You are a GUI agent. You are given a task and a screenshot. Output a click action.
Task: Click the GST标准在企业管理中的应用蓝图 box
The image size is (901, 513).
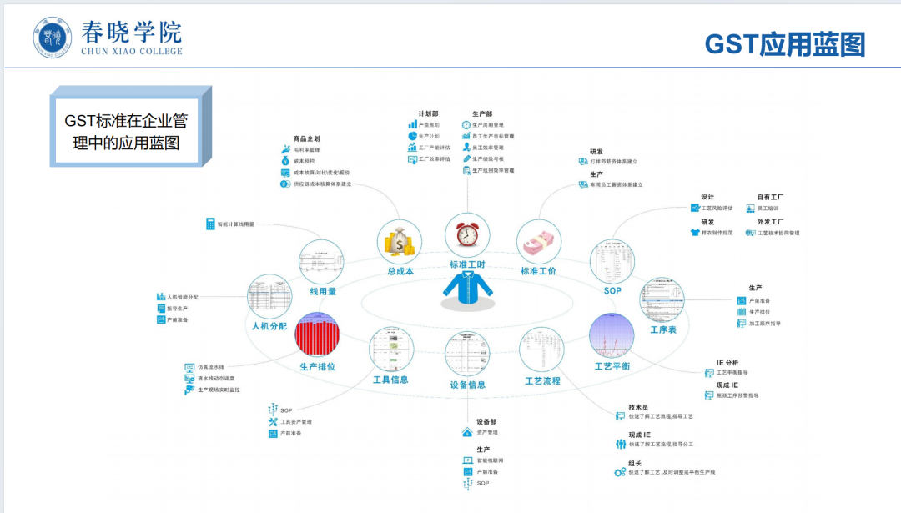[127, 129]
